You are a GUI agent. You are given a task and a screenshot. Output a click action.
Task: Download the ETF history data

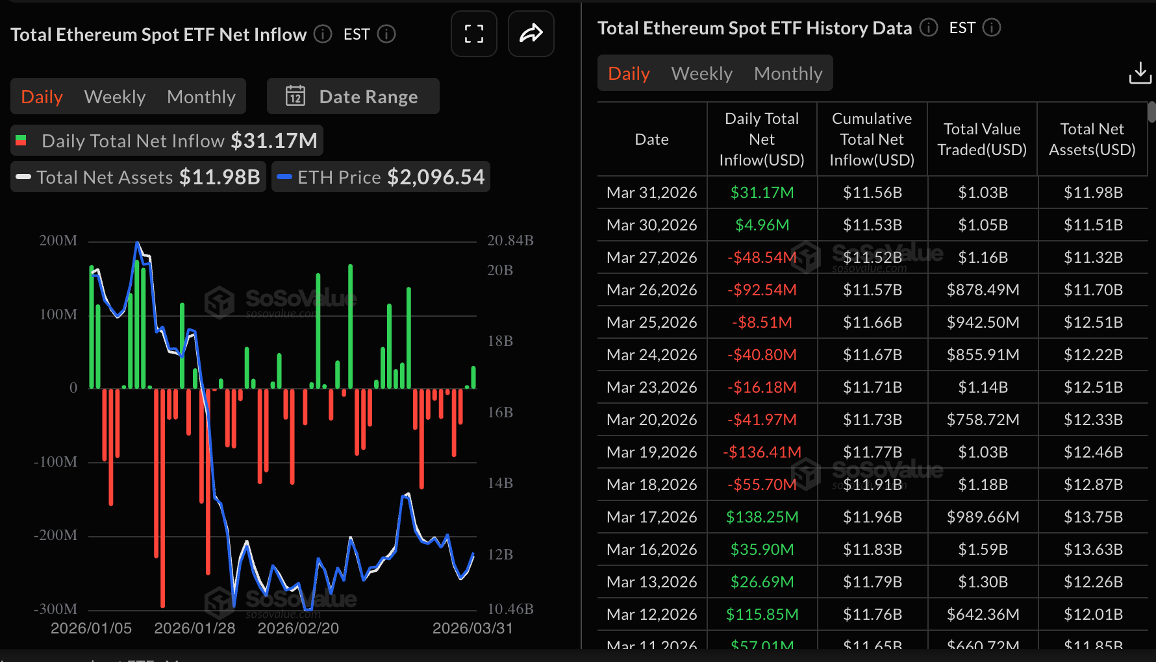[x=1140, y=73]
